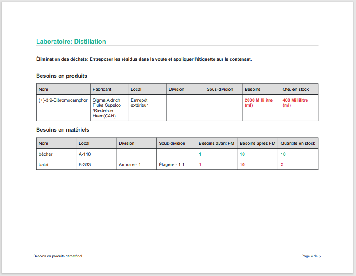
Task: Click the red '2000 Millilitre (ml)' needs value
Action: pyautogui.click(x=258, y=103)
